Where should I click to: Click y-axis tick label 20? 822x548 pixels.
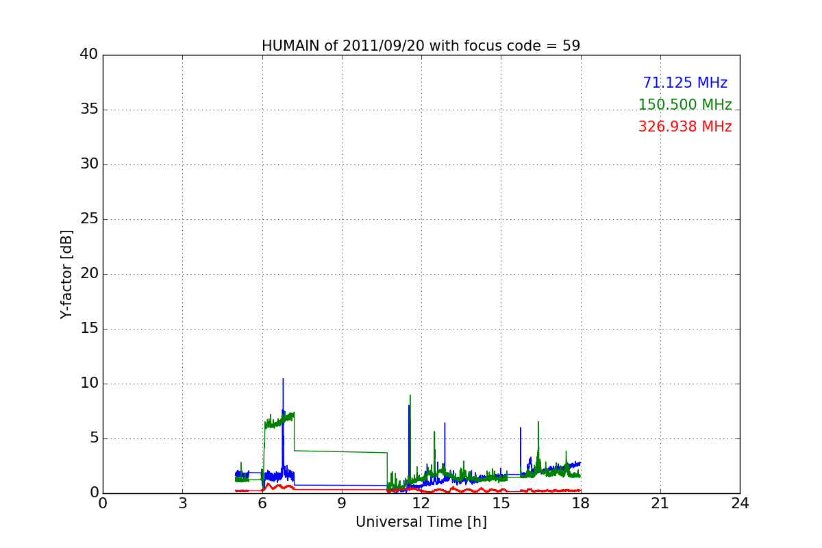pyautogui.click(x=89, y=274)
